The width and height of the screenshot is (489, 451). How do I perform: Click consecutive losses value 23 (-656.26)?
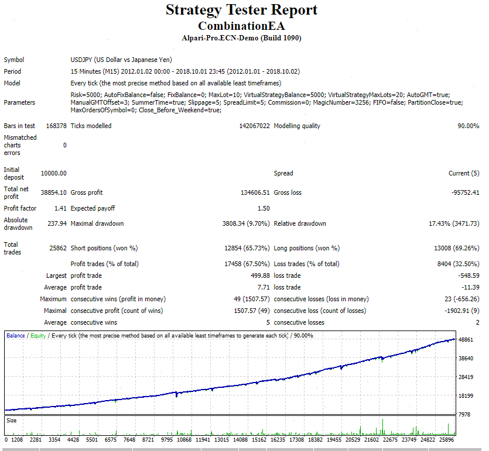coord(462,299)
